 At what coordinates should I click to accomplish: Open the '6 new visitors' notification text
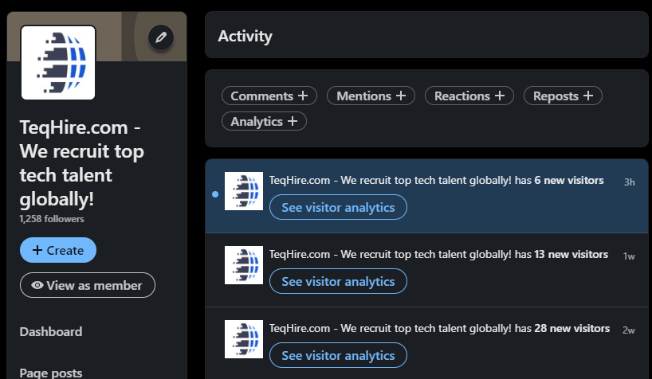436,181
